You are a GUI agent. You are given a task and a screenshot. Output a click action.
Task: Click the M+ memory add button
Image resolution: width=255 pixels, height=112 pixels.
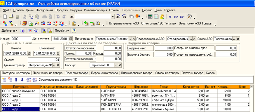coord(176,17)
